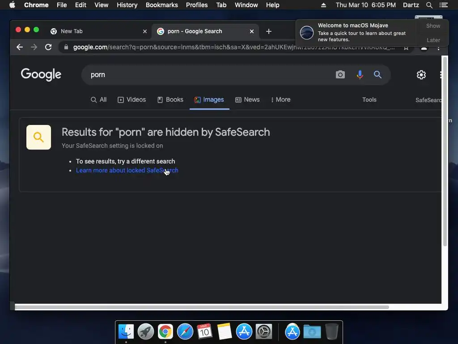Click the date and time in menu bar
This screenshot has height=344, width=458.
click(x=366, y=5)
